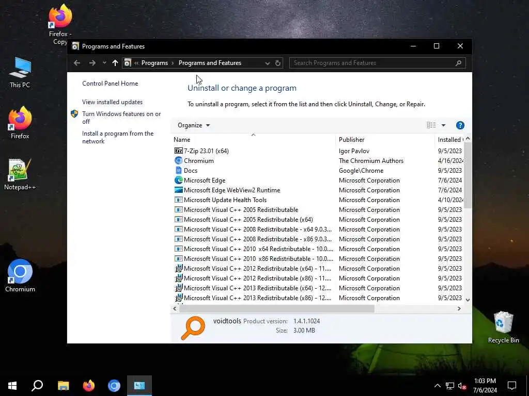
Task: Sort by the Publisher column header
Action: (x=385, y=139)
